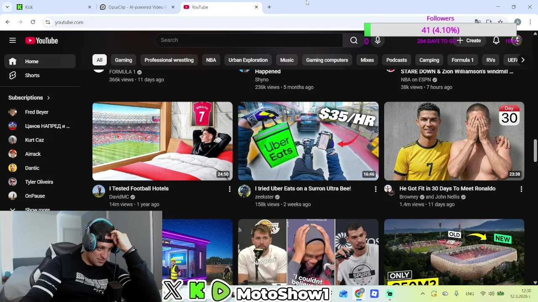Start voice search with microphone icon
538x302 pixels.
point(377,40)
